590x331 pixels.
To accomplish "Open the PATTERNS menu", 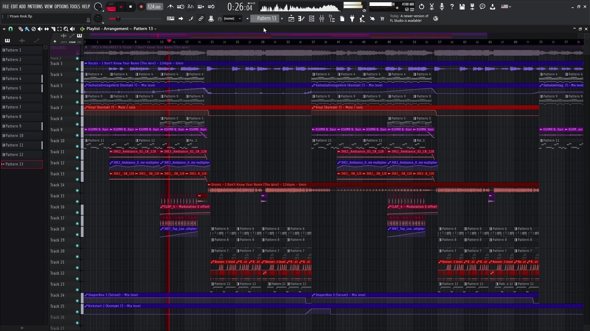I will coord(35,7).
